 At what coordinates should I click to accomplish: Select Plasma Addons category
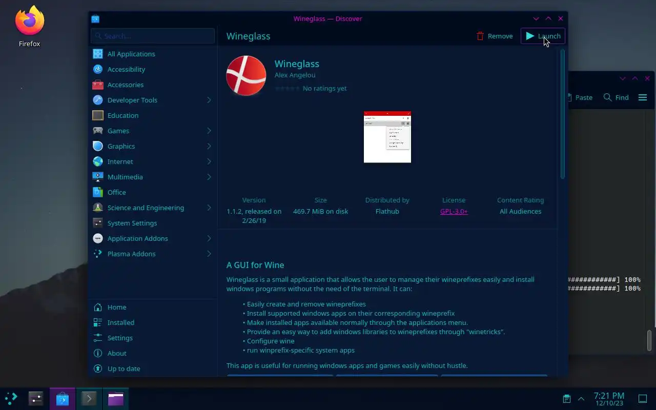pos(153,254)
